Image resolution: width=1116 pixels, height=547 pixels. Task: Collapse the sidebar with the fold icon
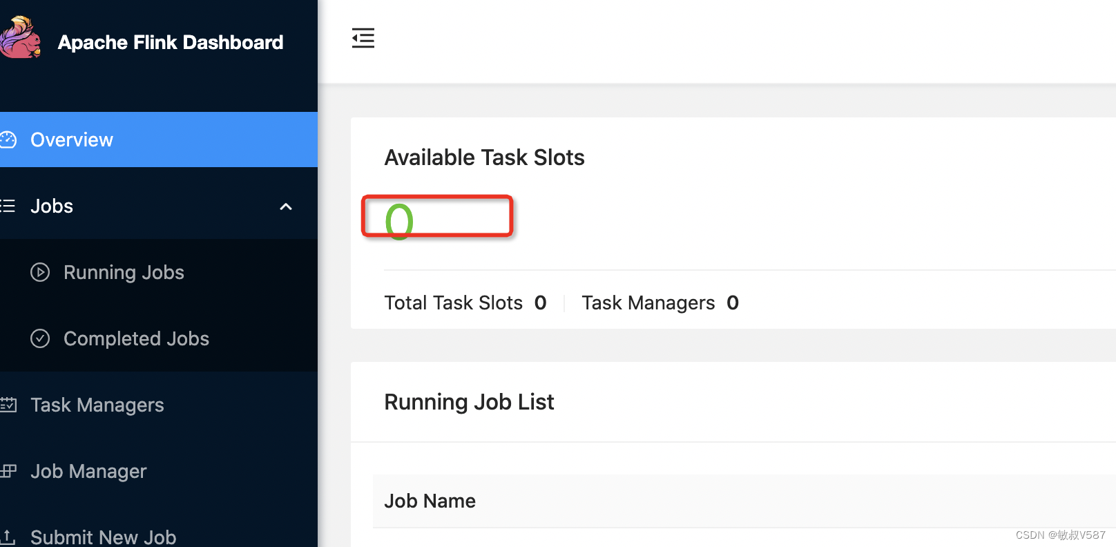pyautogui.click(x=363, y=38)
